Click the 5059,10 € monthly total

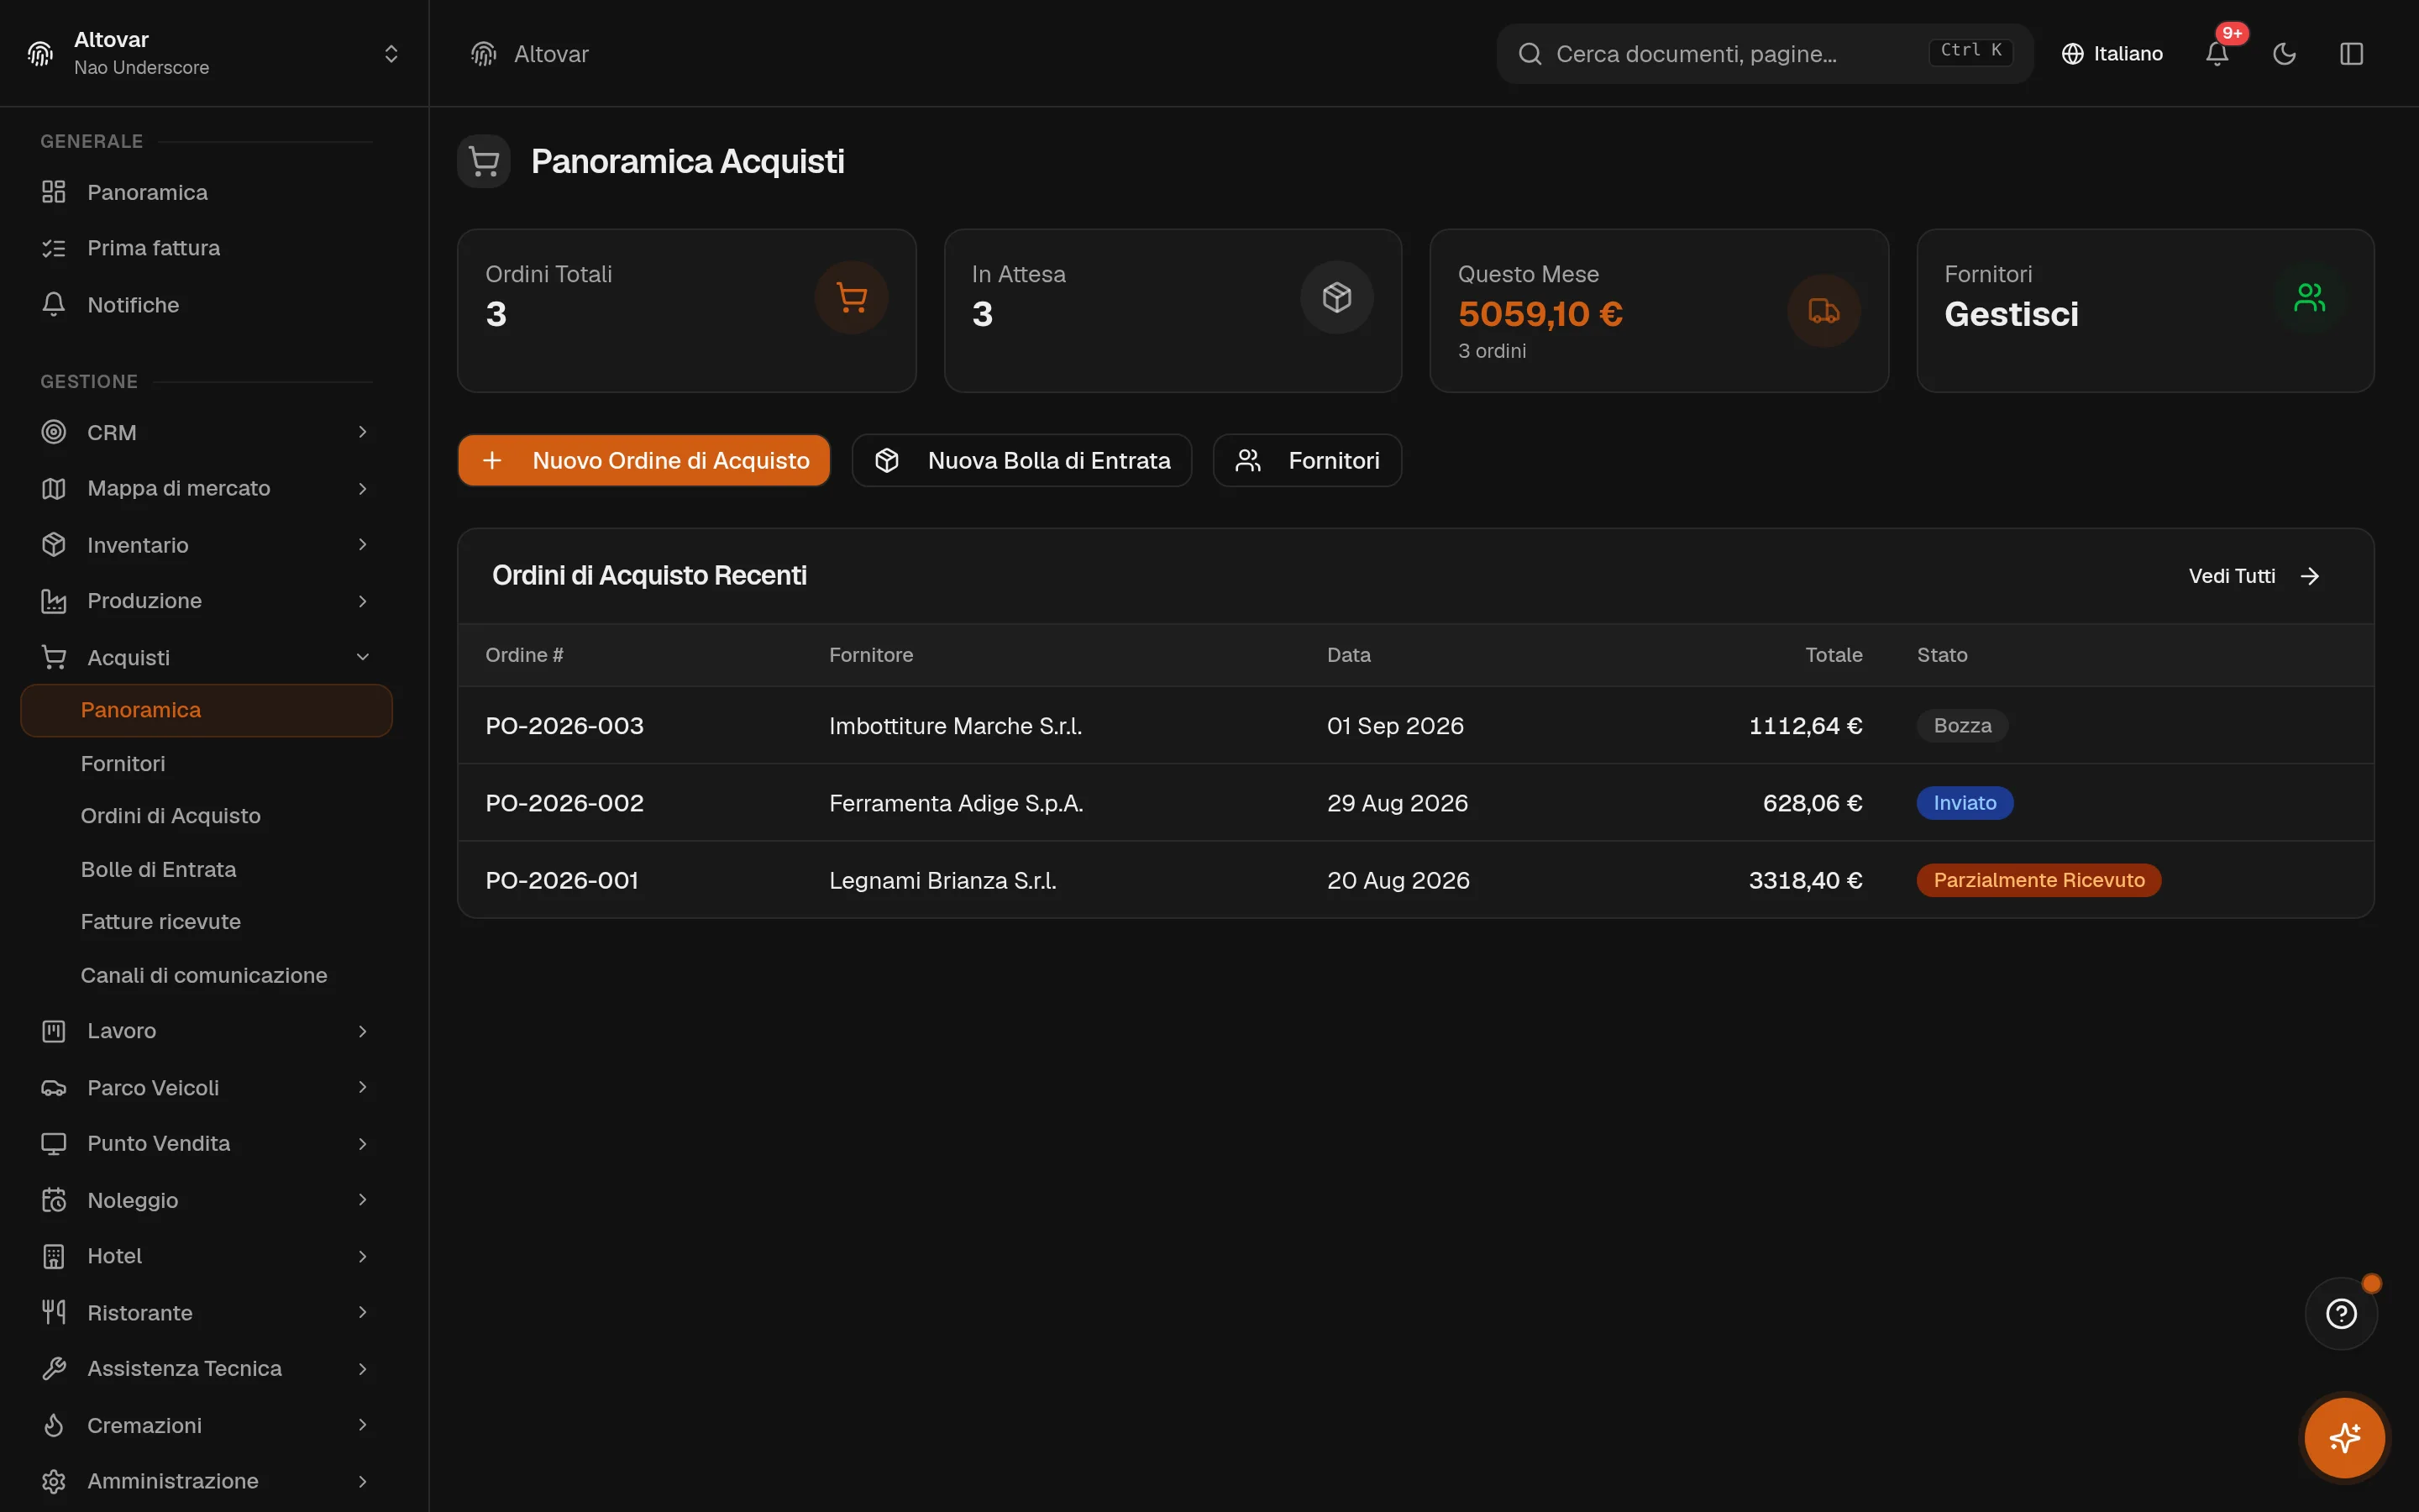pyautogui.click(x=1540, y=314)
